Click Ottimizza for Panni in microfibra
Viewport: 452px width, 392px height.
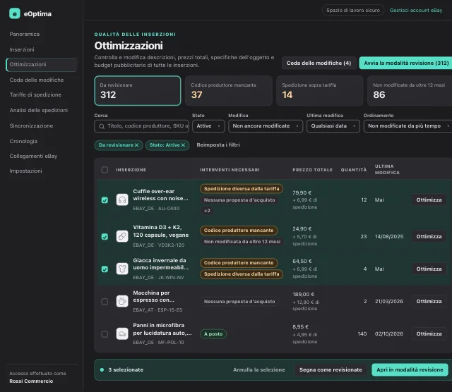(x=429, y=334)
